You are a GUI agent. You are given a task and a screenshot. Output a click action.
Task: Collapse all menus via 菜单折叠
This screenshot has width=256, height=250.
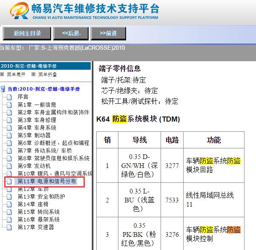coord(48,75)
